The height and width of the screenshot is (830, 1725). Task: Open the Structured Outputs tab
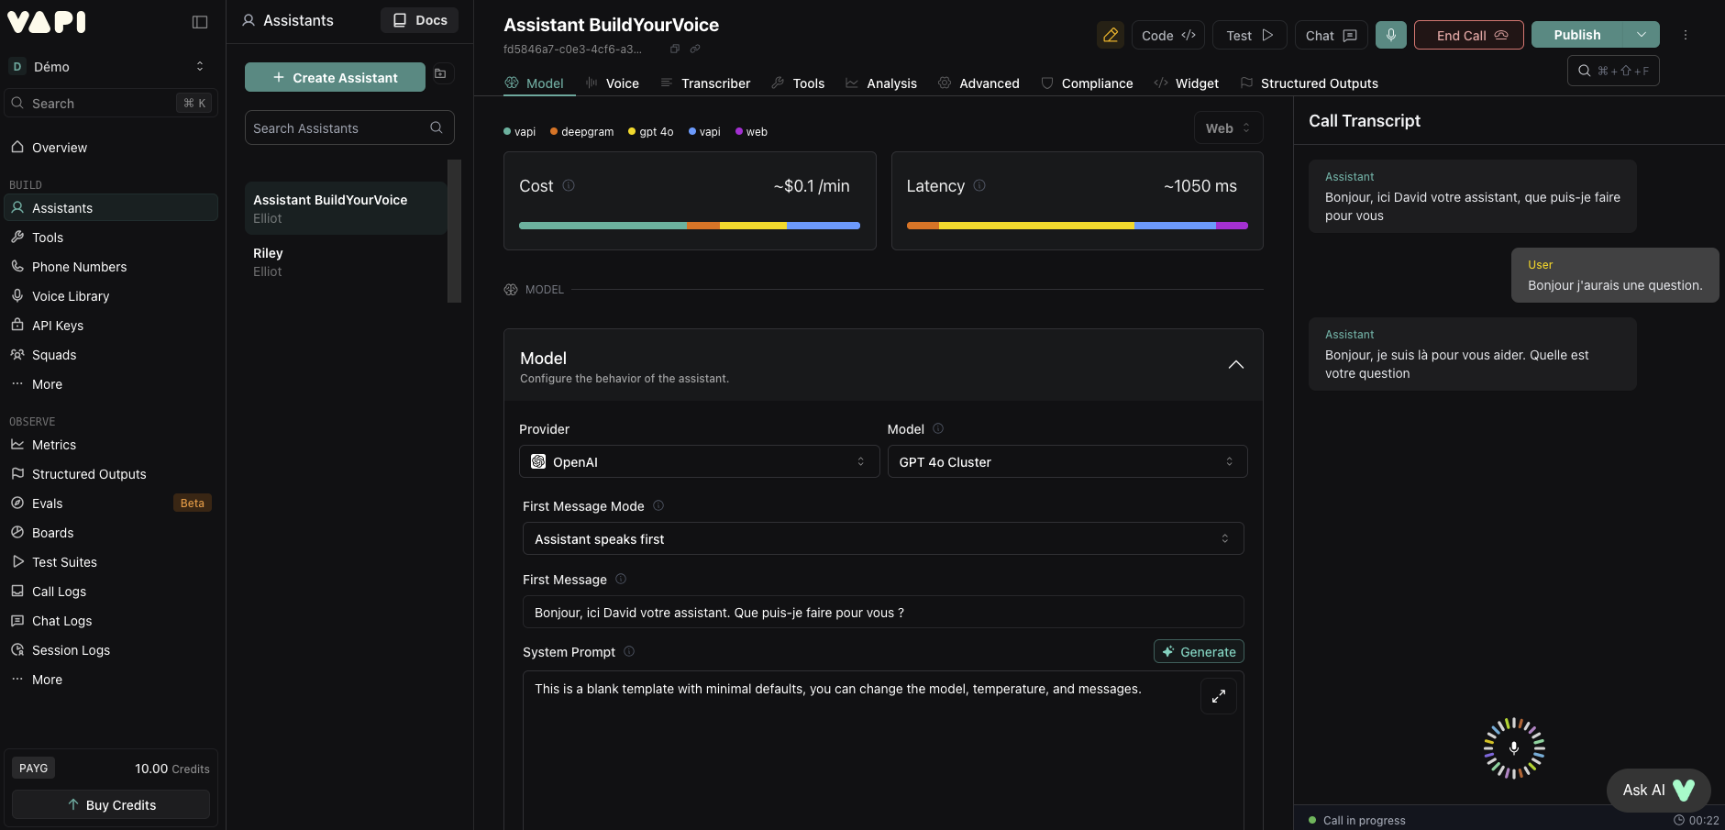(1309, 83)
